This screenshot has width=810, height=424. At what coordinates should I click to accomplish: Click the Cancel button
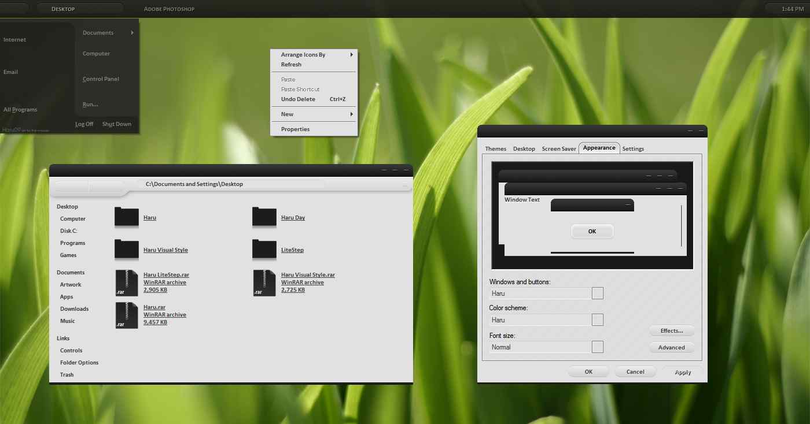click(635, 372)
